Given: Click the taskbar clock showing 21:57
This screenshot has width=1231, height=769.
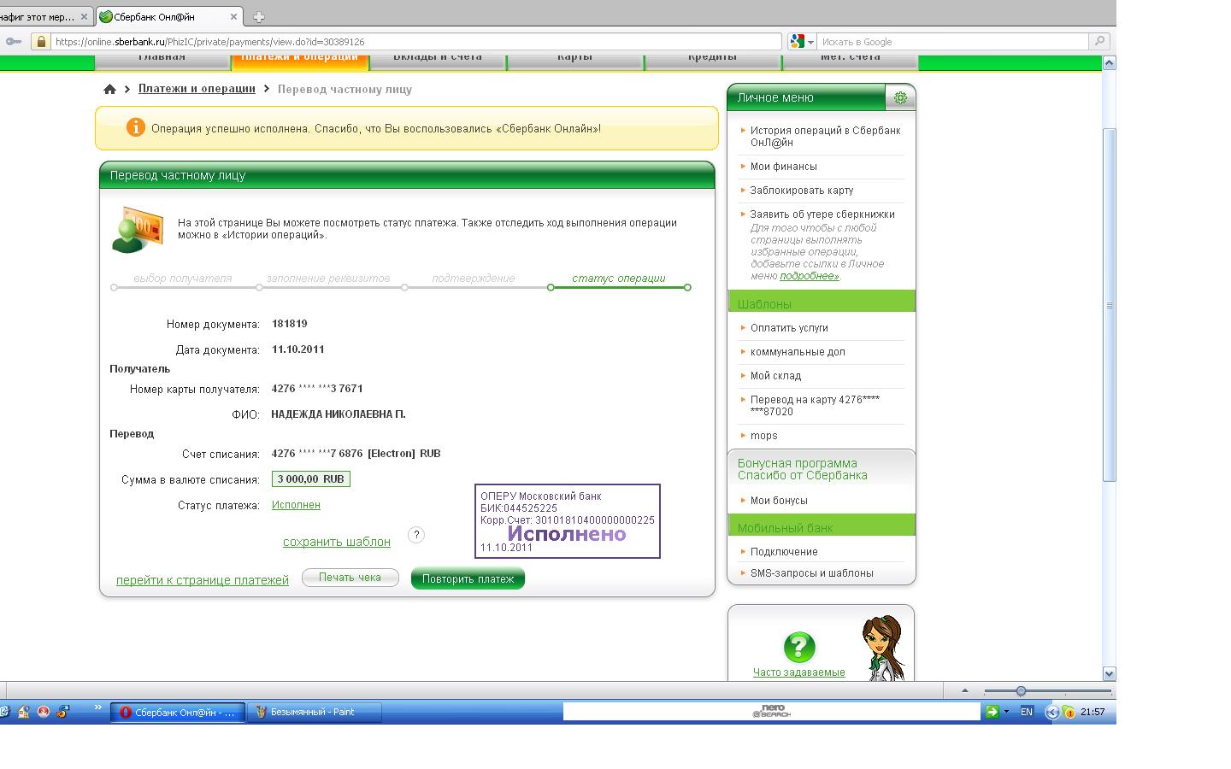Looking at the screenshot, I should [x=1093, y=712].
